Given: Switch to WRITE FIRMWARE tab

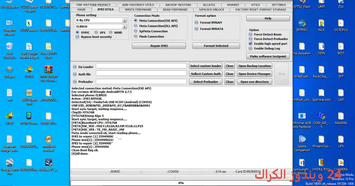Looking at the screenshot, I should click(x=138, y=10).
